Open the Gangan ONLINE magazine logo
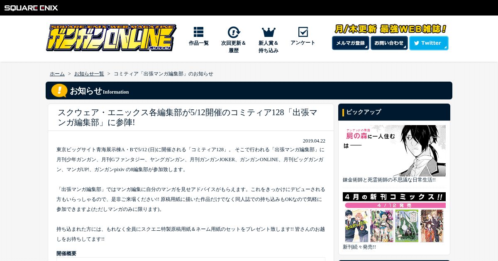Image resolution: width=498 pixels, height=261 pixels. tap(111, 38)
